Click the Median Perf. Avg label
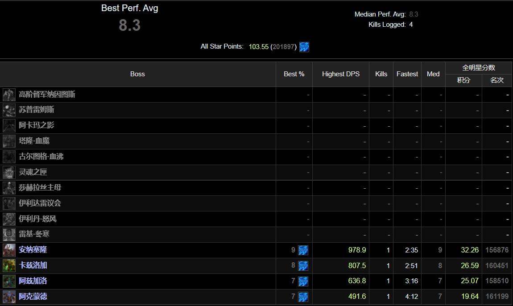Image resolution: width=513 pixels, height=306 pixels. (380, 14)
